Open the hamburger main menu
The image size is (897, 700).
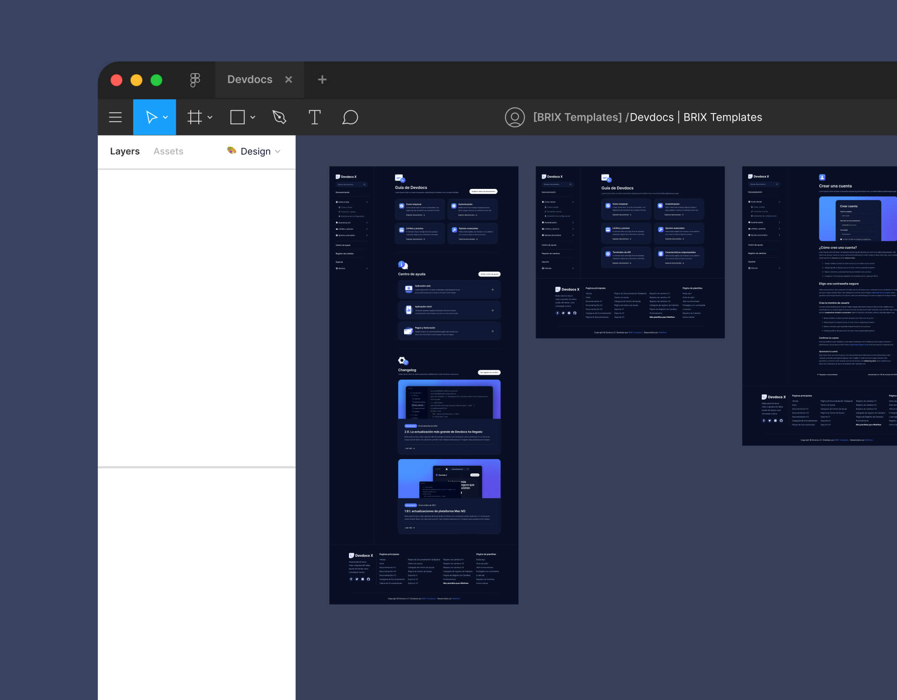(x=115, y=117)
